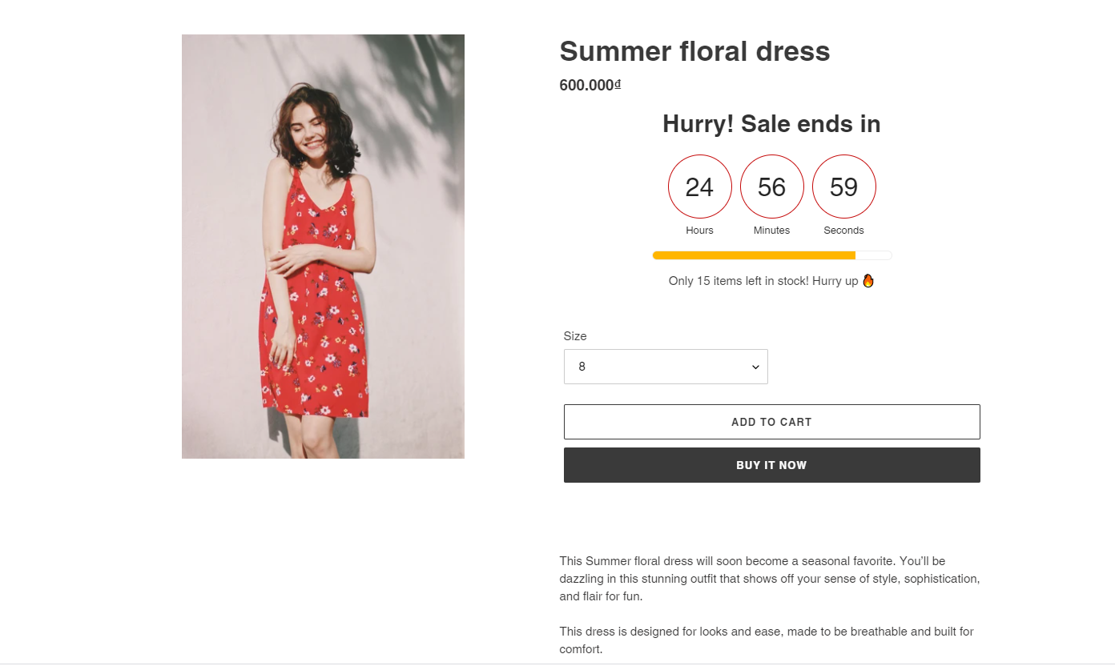1115x666 pixels.
Task: Click the "Seconds" label under the countdown
Action: click(843, 231)
